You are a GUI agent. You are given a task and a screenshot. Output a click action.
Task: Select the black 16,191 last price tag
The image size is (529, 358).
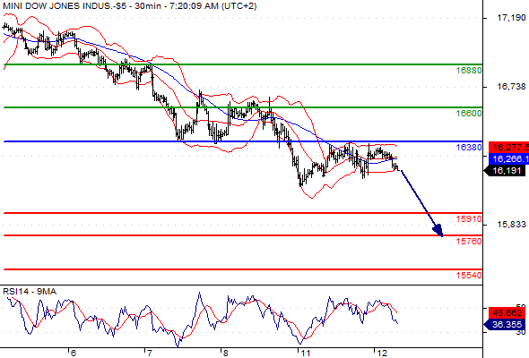point(505,171)
